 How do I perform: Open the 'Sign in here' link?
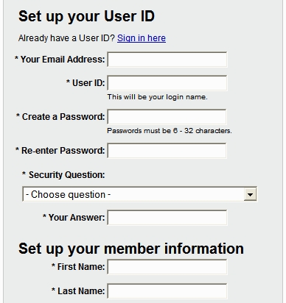[x=142, y=38]
